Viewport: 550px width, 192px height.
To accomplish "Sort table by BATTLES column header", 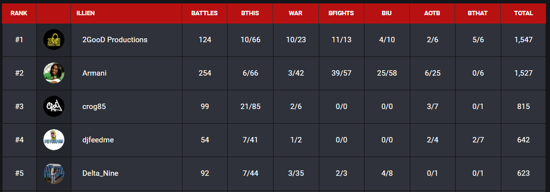I will [x=205, y=13].
